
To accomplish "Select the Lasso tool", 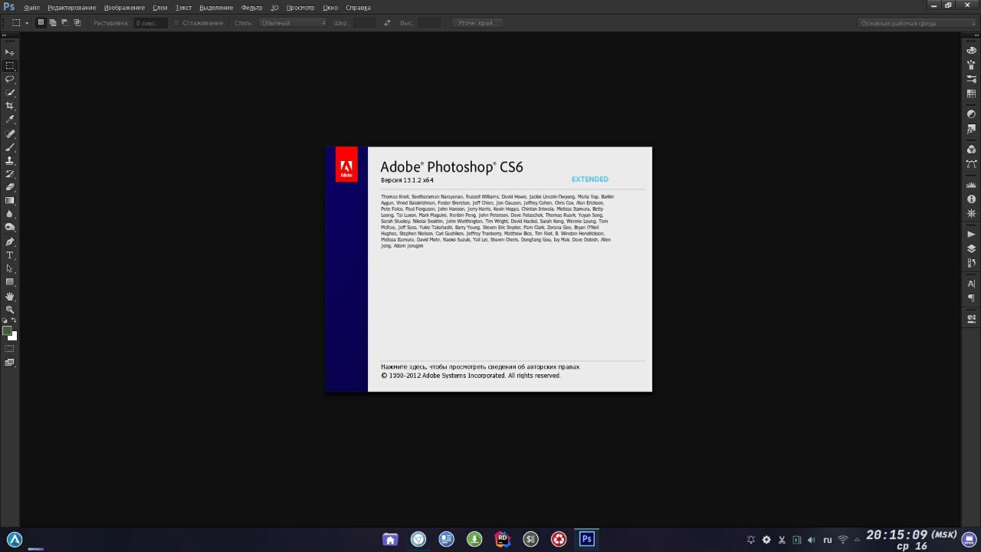I will tap(10, 79).
